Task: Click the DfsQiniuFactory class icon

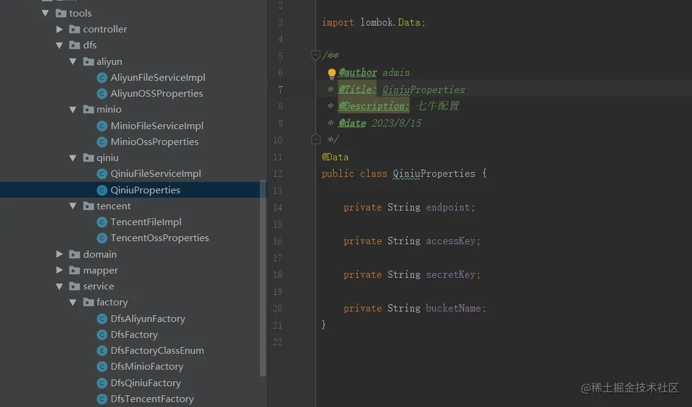Action: click(102, 383)
